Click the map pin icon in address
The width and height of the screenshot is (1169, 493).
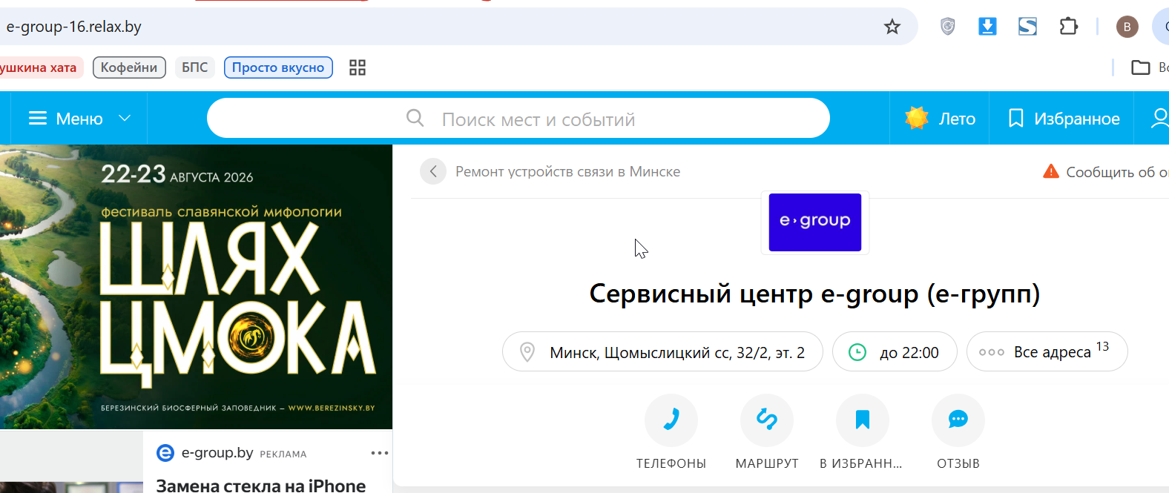click(x=527, y=352)
